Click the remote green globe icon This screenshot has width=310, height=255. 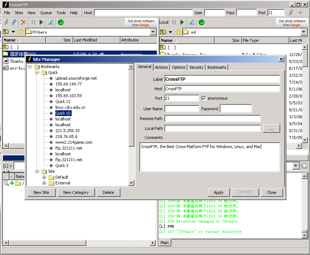(61, 22)
